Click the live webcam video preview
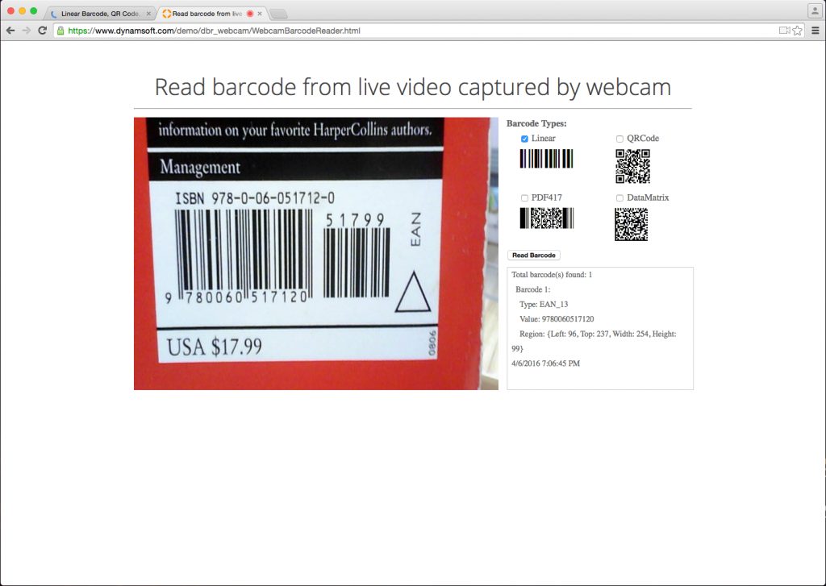The image size is (826, 586). 316,254
